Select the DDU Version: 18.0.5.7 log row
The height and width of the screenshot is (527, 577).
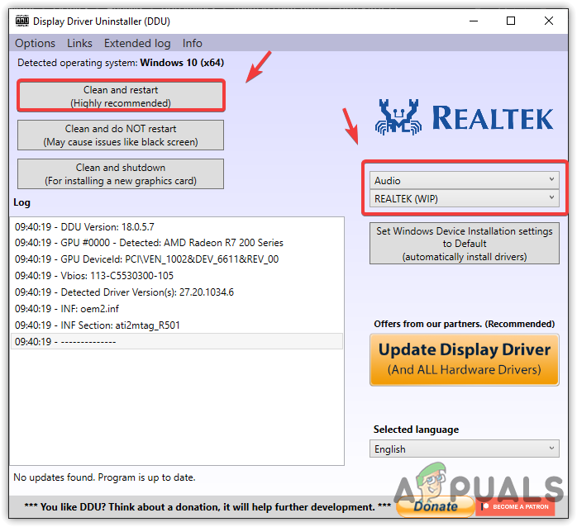pos(177,227)
